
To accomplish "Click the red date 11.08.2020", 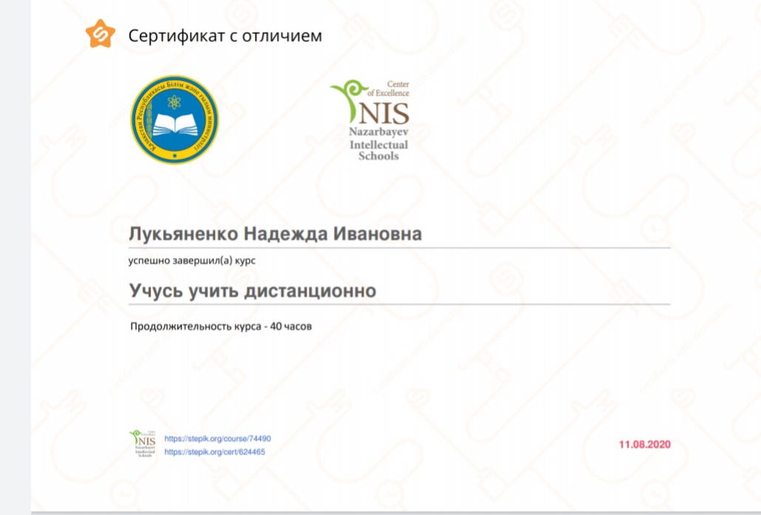I will [x=644, y=444].
